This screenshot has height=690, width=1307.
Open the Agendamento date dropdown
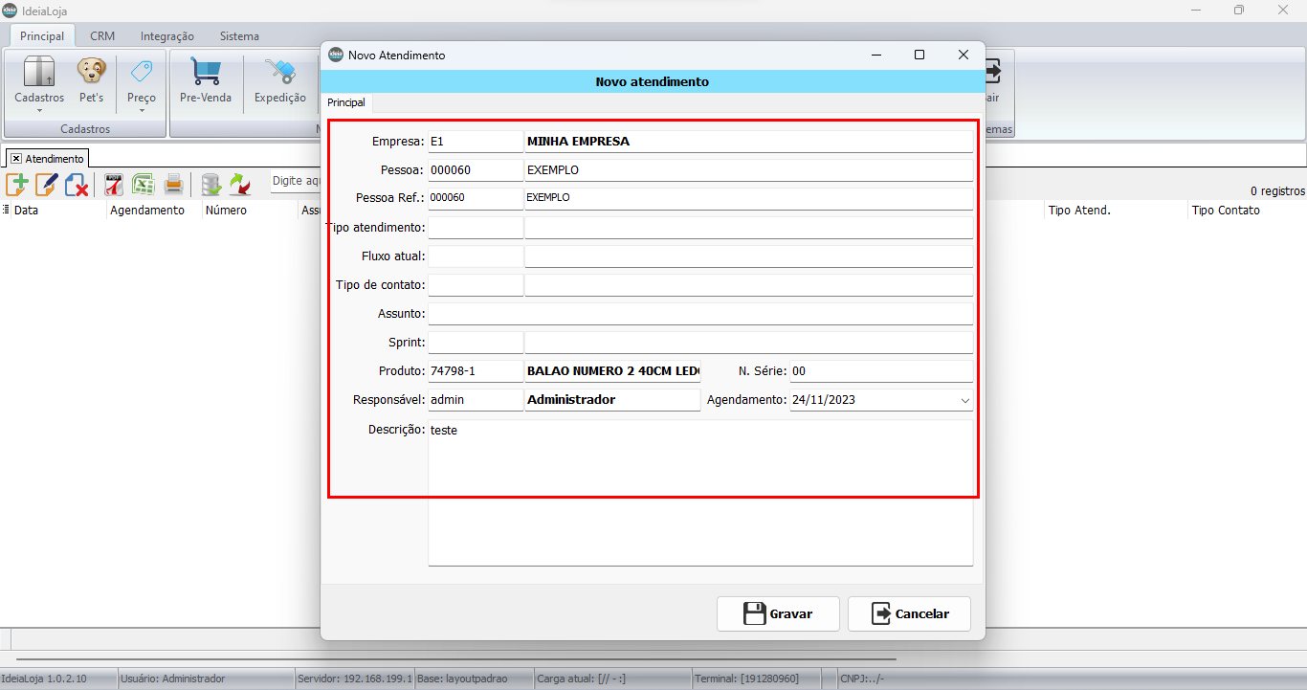964,400
